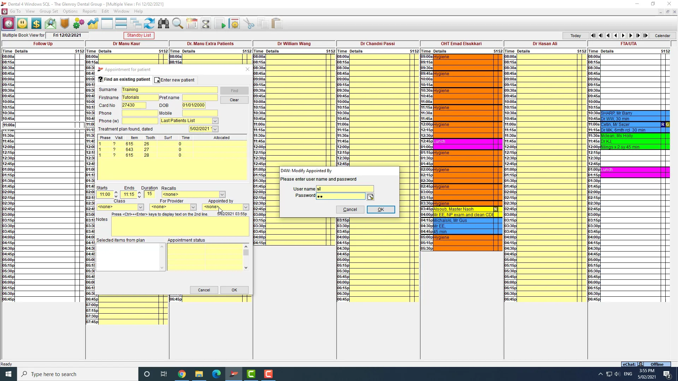678x381 pixels.
Task: Click the notebook with gear icon
Action: click(234, 24)
